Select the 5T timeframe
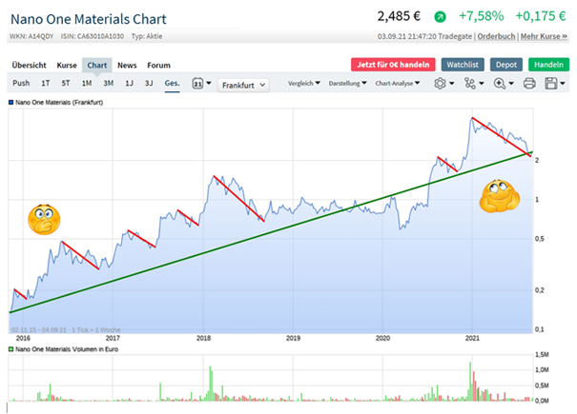Image resolution: width=577 pixels, height=414 pixels. tap(66, 84)
